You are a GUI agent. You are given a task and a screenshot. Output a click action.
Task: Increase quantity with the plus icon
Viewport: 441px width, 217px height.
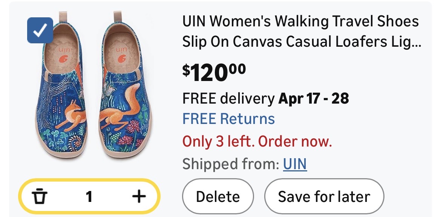[139, 196]
